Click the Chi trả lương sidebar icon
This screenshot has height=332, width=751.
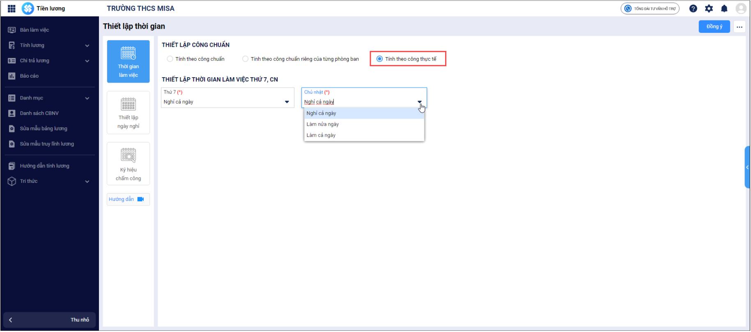(12, 61)
